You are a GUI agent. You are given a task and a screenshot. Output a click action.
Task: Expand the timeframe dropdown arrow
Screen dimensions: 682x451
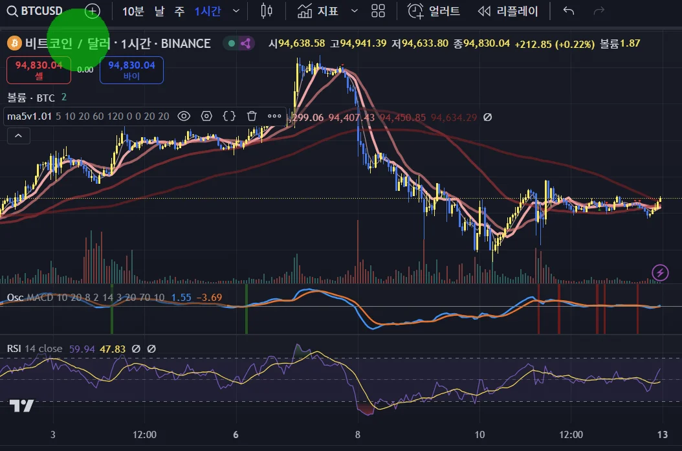click(x=236, y=11)
